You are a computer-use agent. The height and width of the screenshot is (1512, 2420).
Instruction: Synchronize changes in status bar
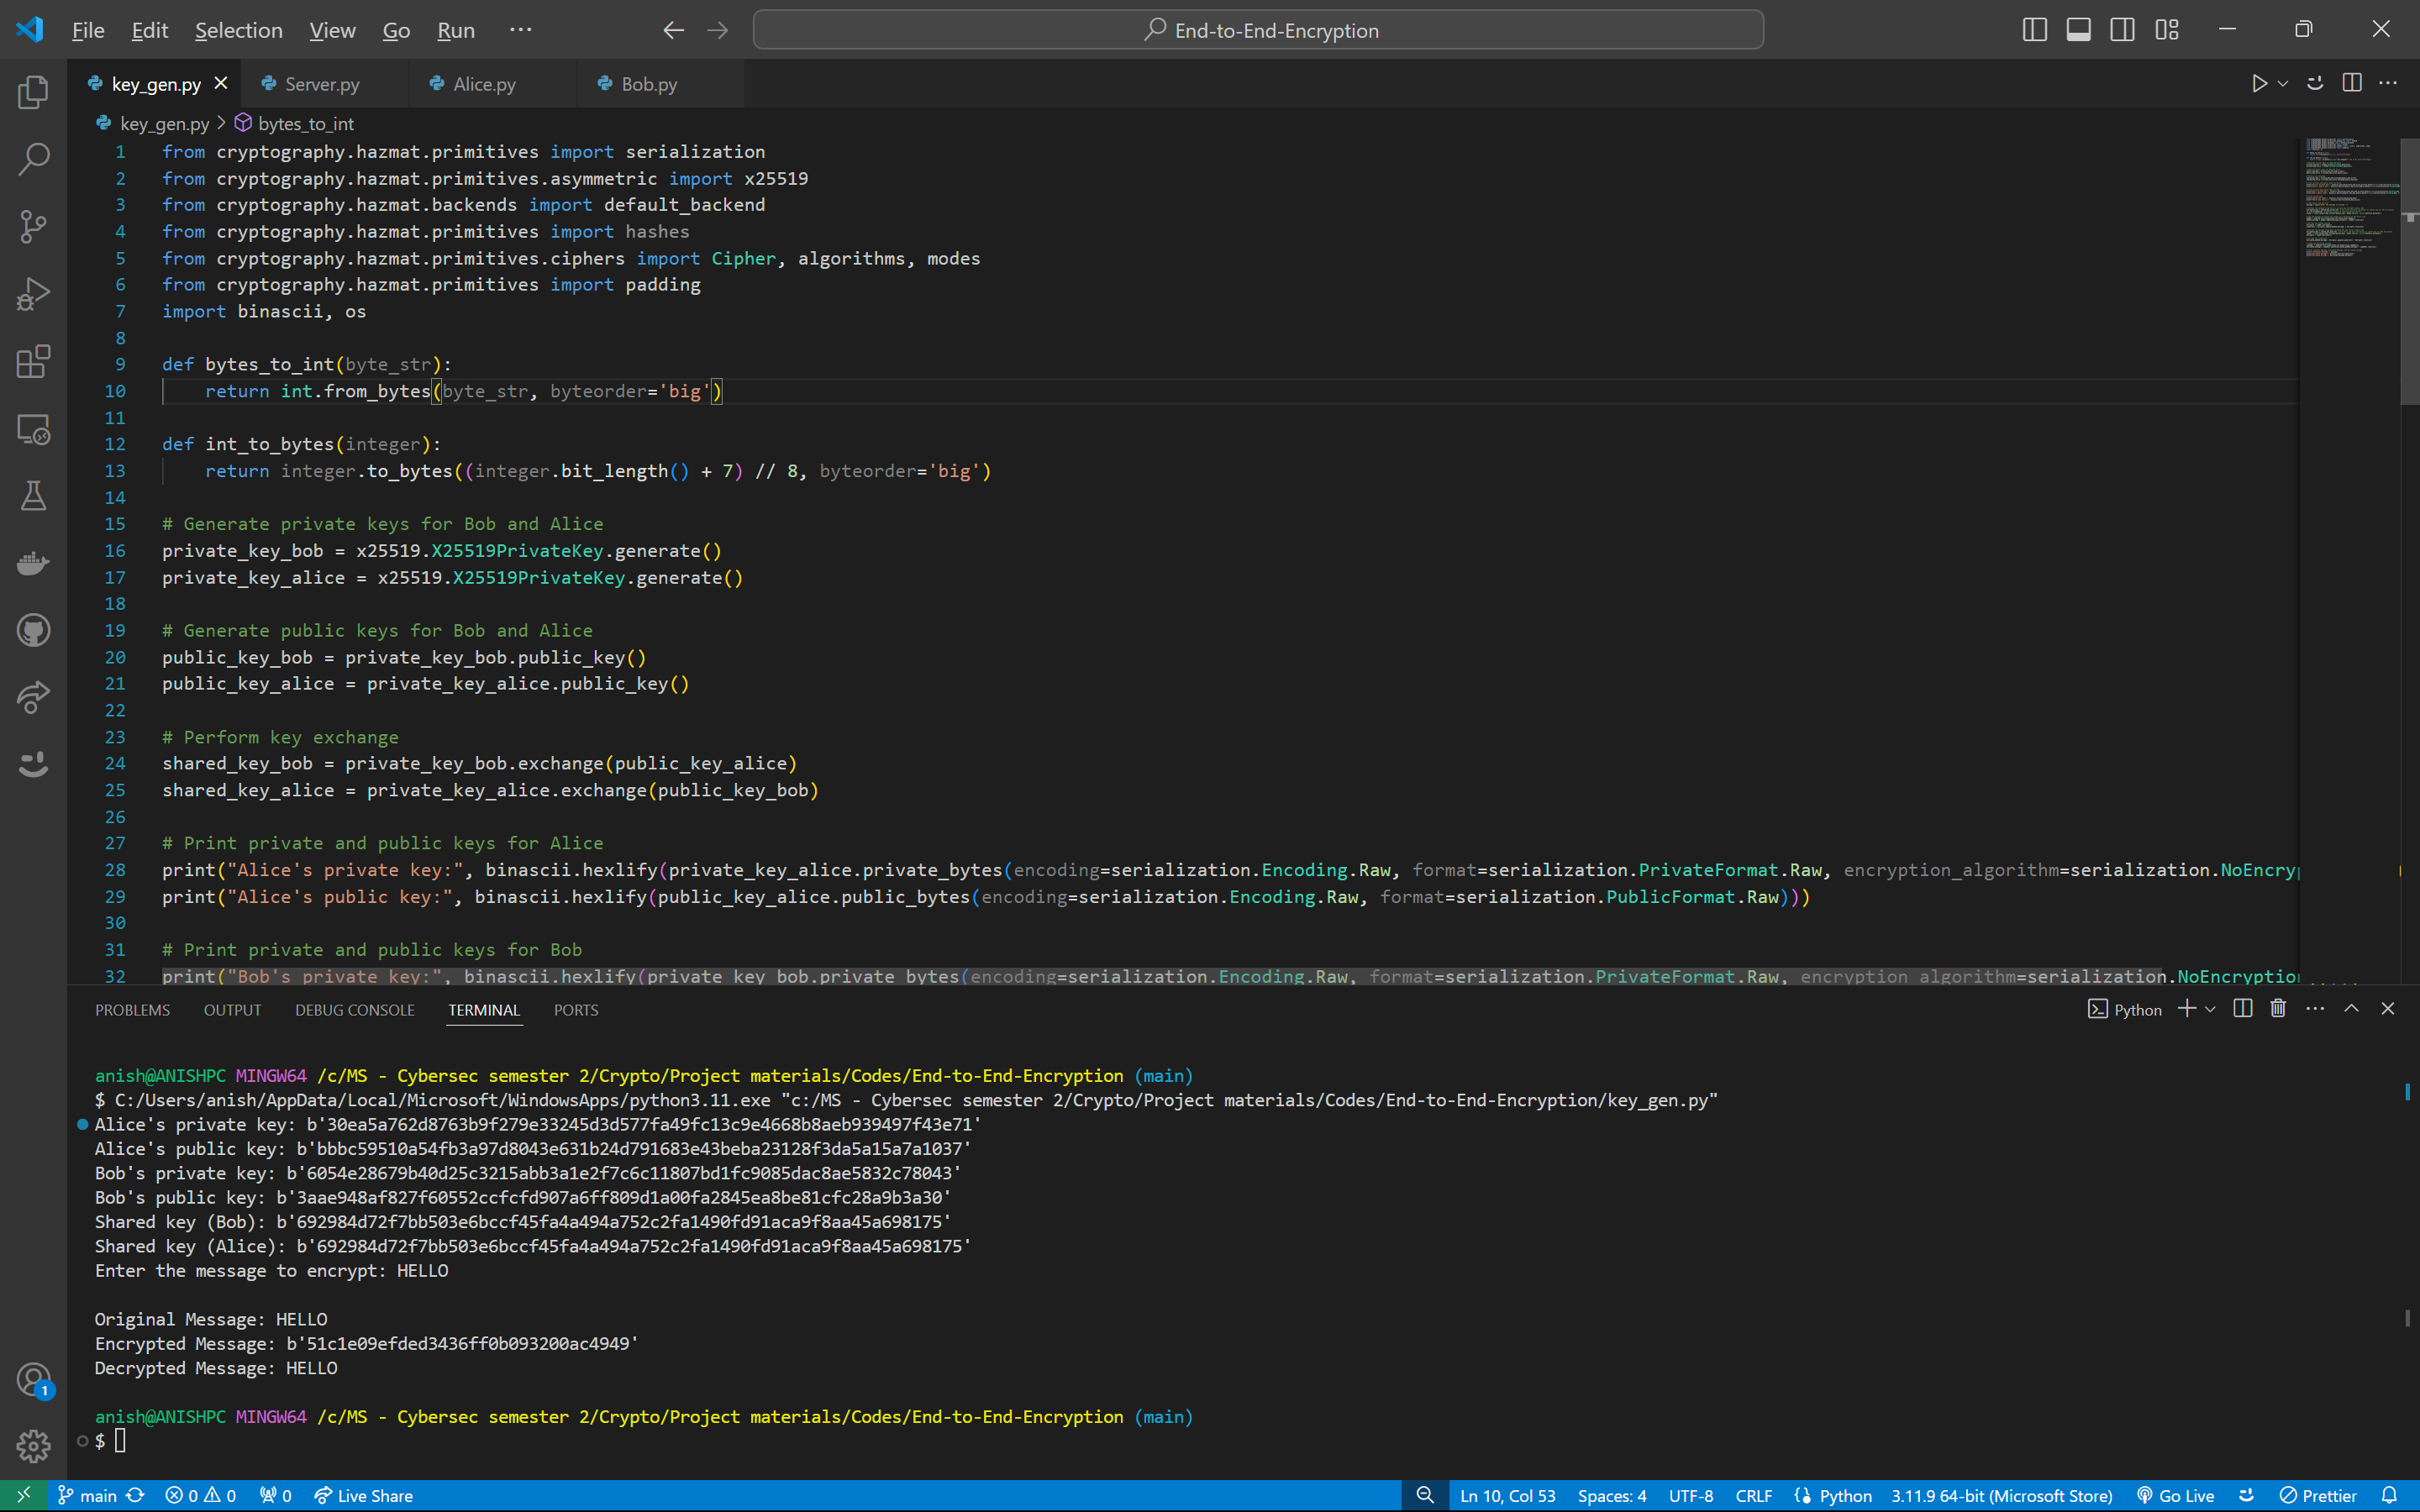click(x=136, y=1495)
